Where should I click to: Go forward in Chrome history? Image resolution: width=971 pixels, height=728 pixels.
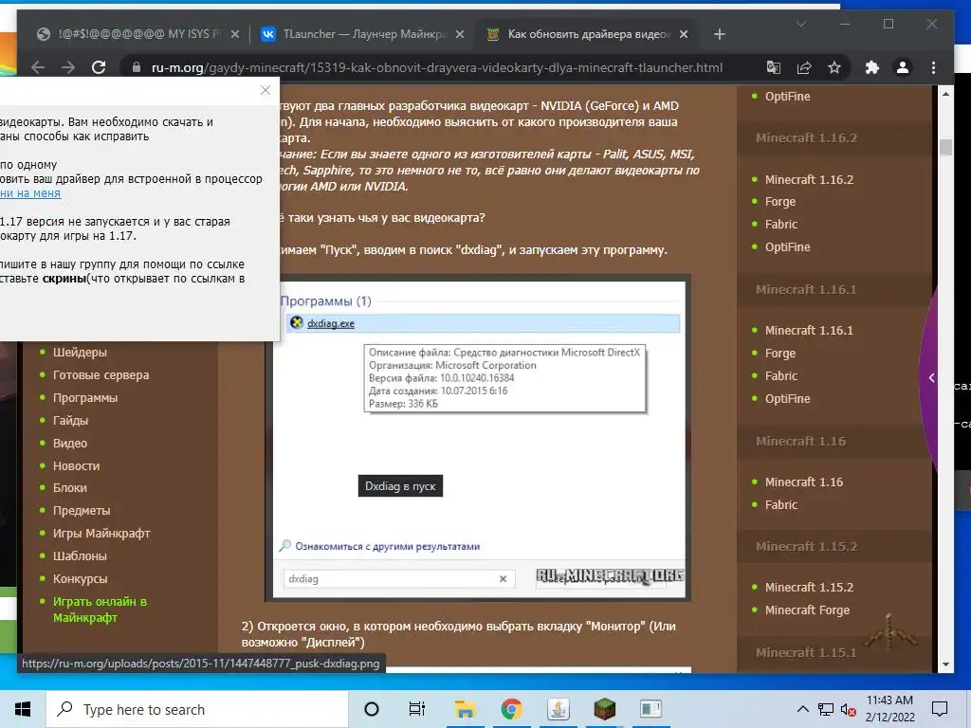pyautogui.click(x=68, y=67)
